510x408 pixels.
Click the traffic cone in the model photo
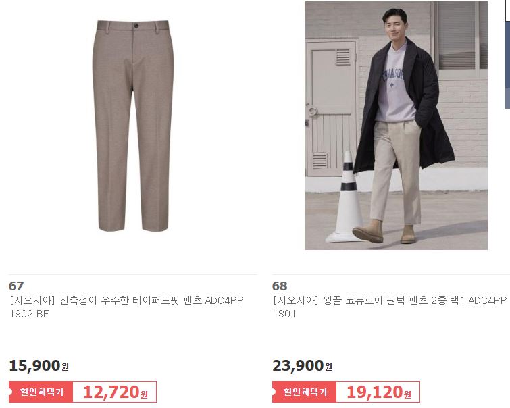point(345,198)
